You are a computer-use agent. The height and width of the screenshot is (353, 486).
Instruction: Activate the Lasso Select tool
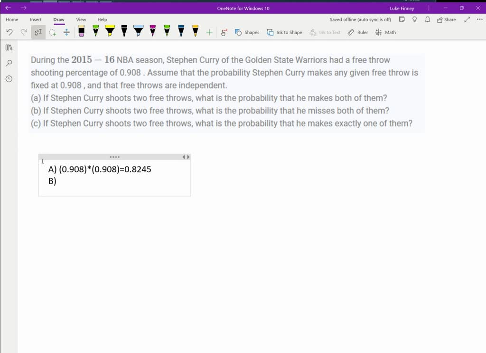(x=52, y=32)
